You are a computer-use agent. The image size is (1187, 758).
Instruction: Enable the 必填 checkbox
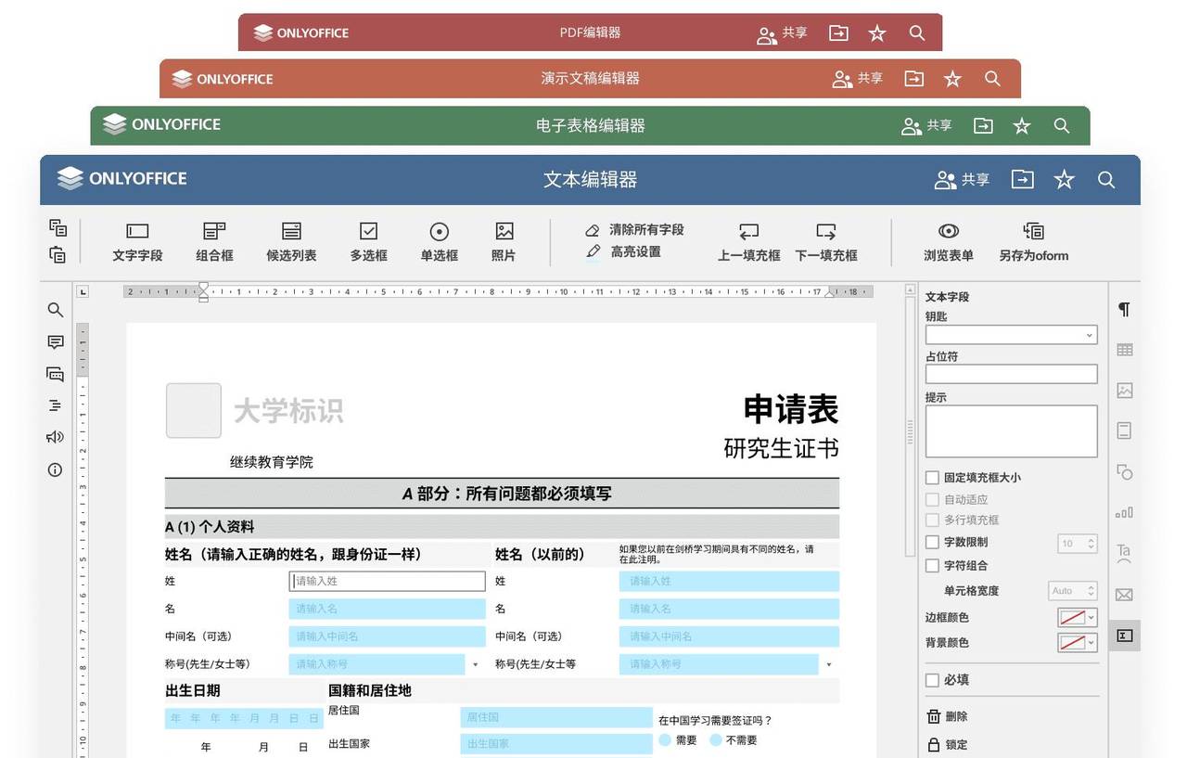point(933,679)
